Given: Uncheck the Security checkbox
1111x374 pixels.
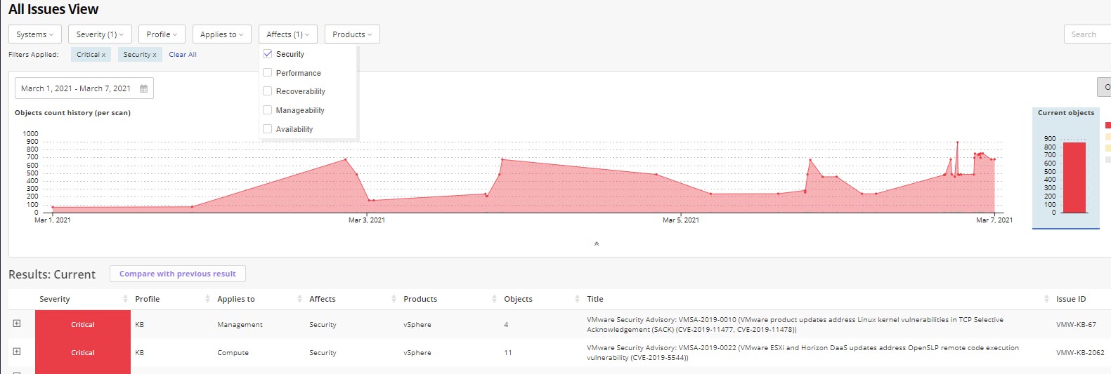Looking at the screenshot, I should [268, 54].
